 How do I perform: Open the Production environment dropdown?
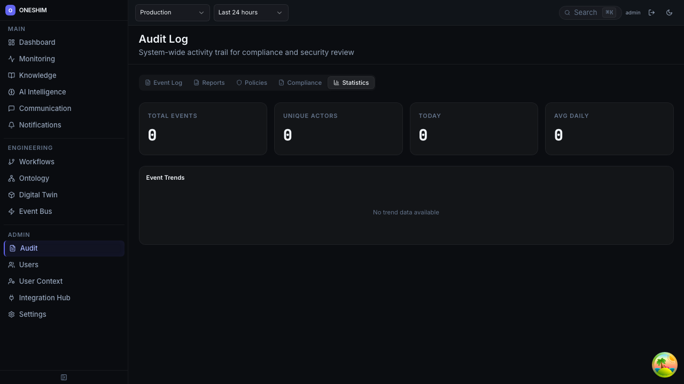tap(172, 12)
